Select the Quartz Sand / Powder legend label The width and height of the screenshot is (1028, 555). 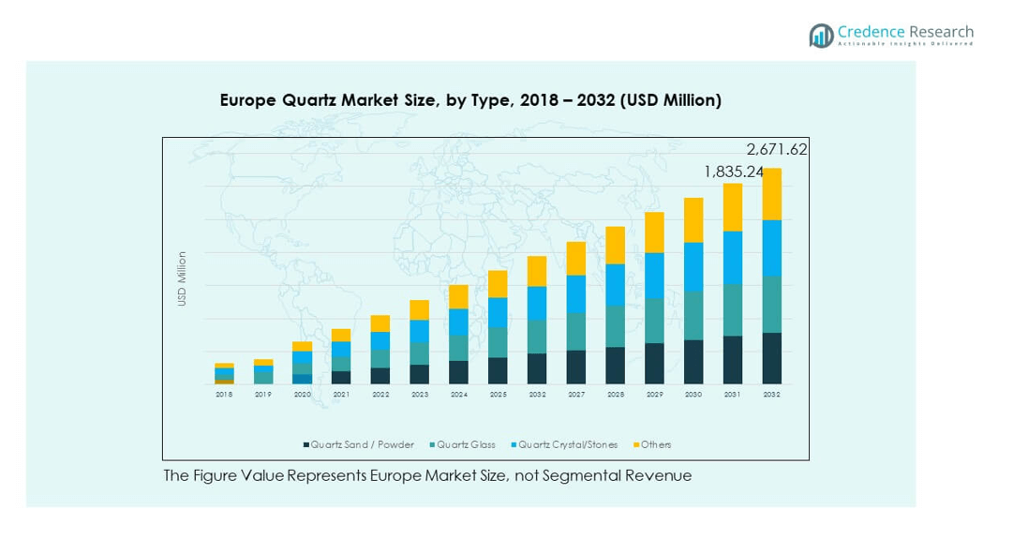click(x=363, y=444)
